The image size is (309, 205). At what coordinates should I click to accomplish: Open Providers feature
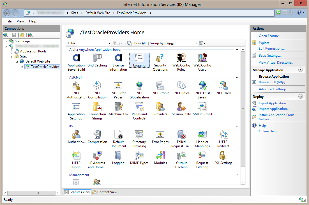coord(160,109)
